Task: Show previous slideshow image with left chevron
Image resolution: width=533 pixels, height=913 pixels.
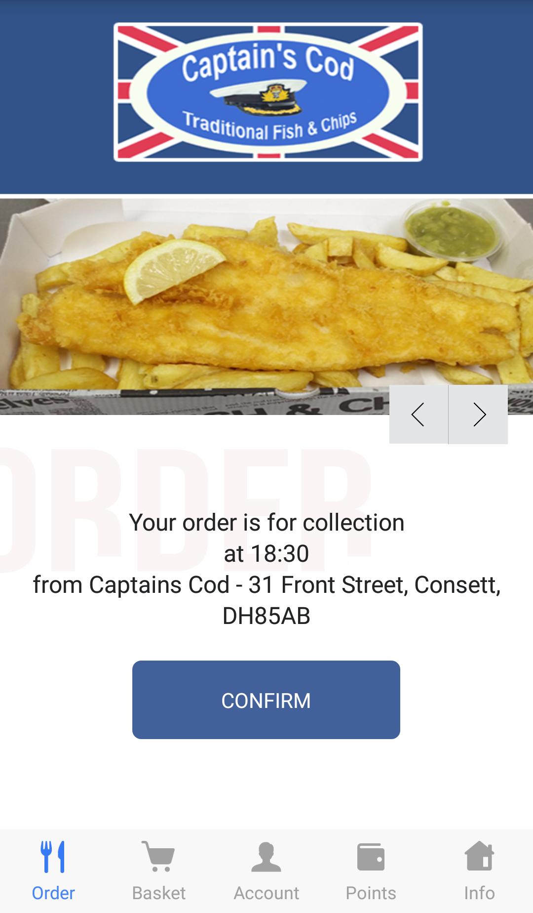Action: click(x=419, y=415)
